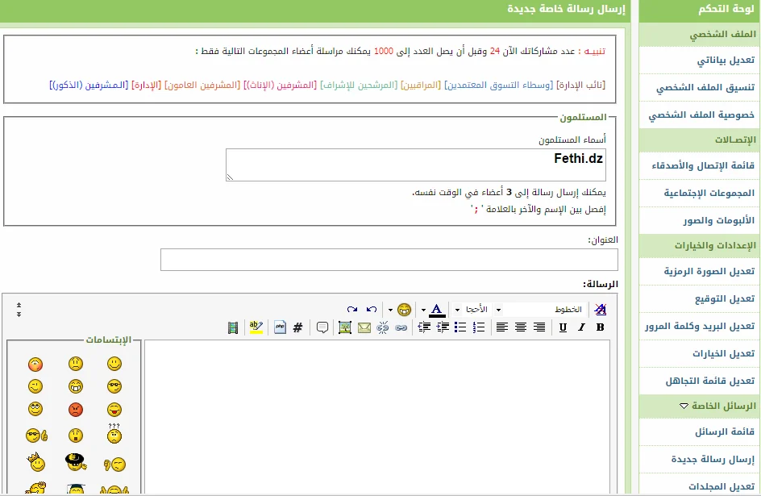Open the الأحجام font size dropdown
Viewport: 761px width, 496px height.
[x=476, y=310]
